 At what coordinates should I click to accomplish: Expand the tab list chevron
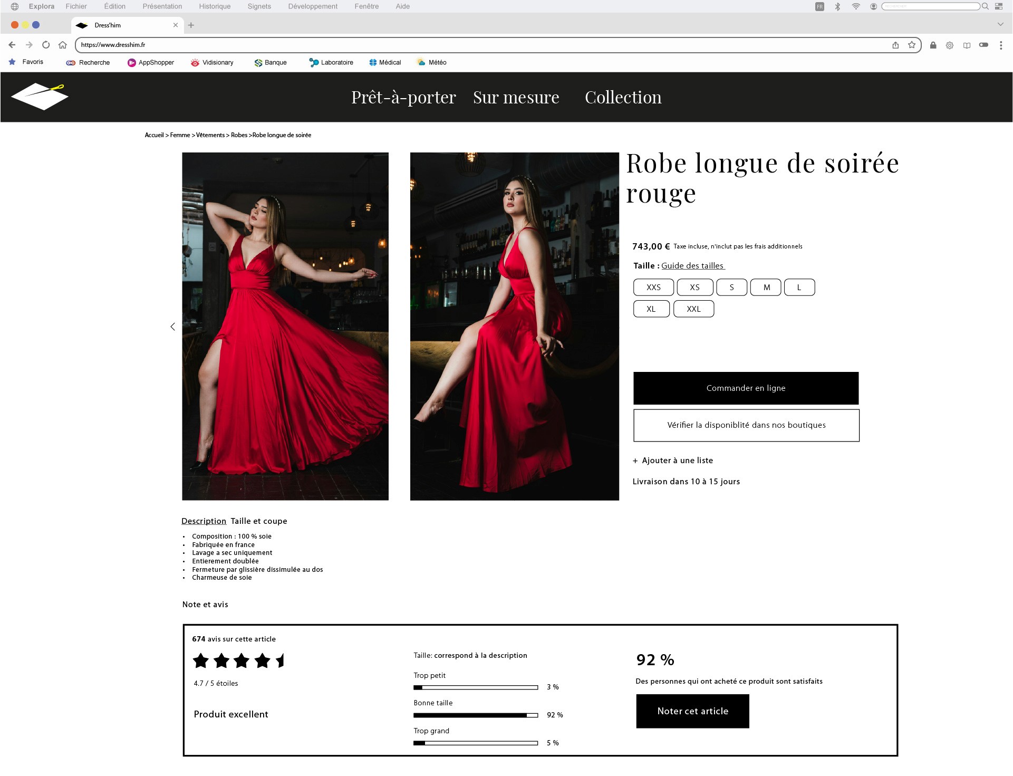(x=1000, y=24)
